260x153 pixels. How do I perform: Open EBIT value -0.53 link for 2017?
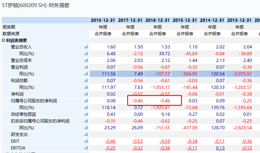pos(137,141)
